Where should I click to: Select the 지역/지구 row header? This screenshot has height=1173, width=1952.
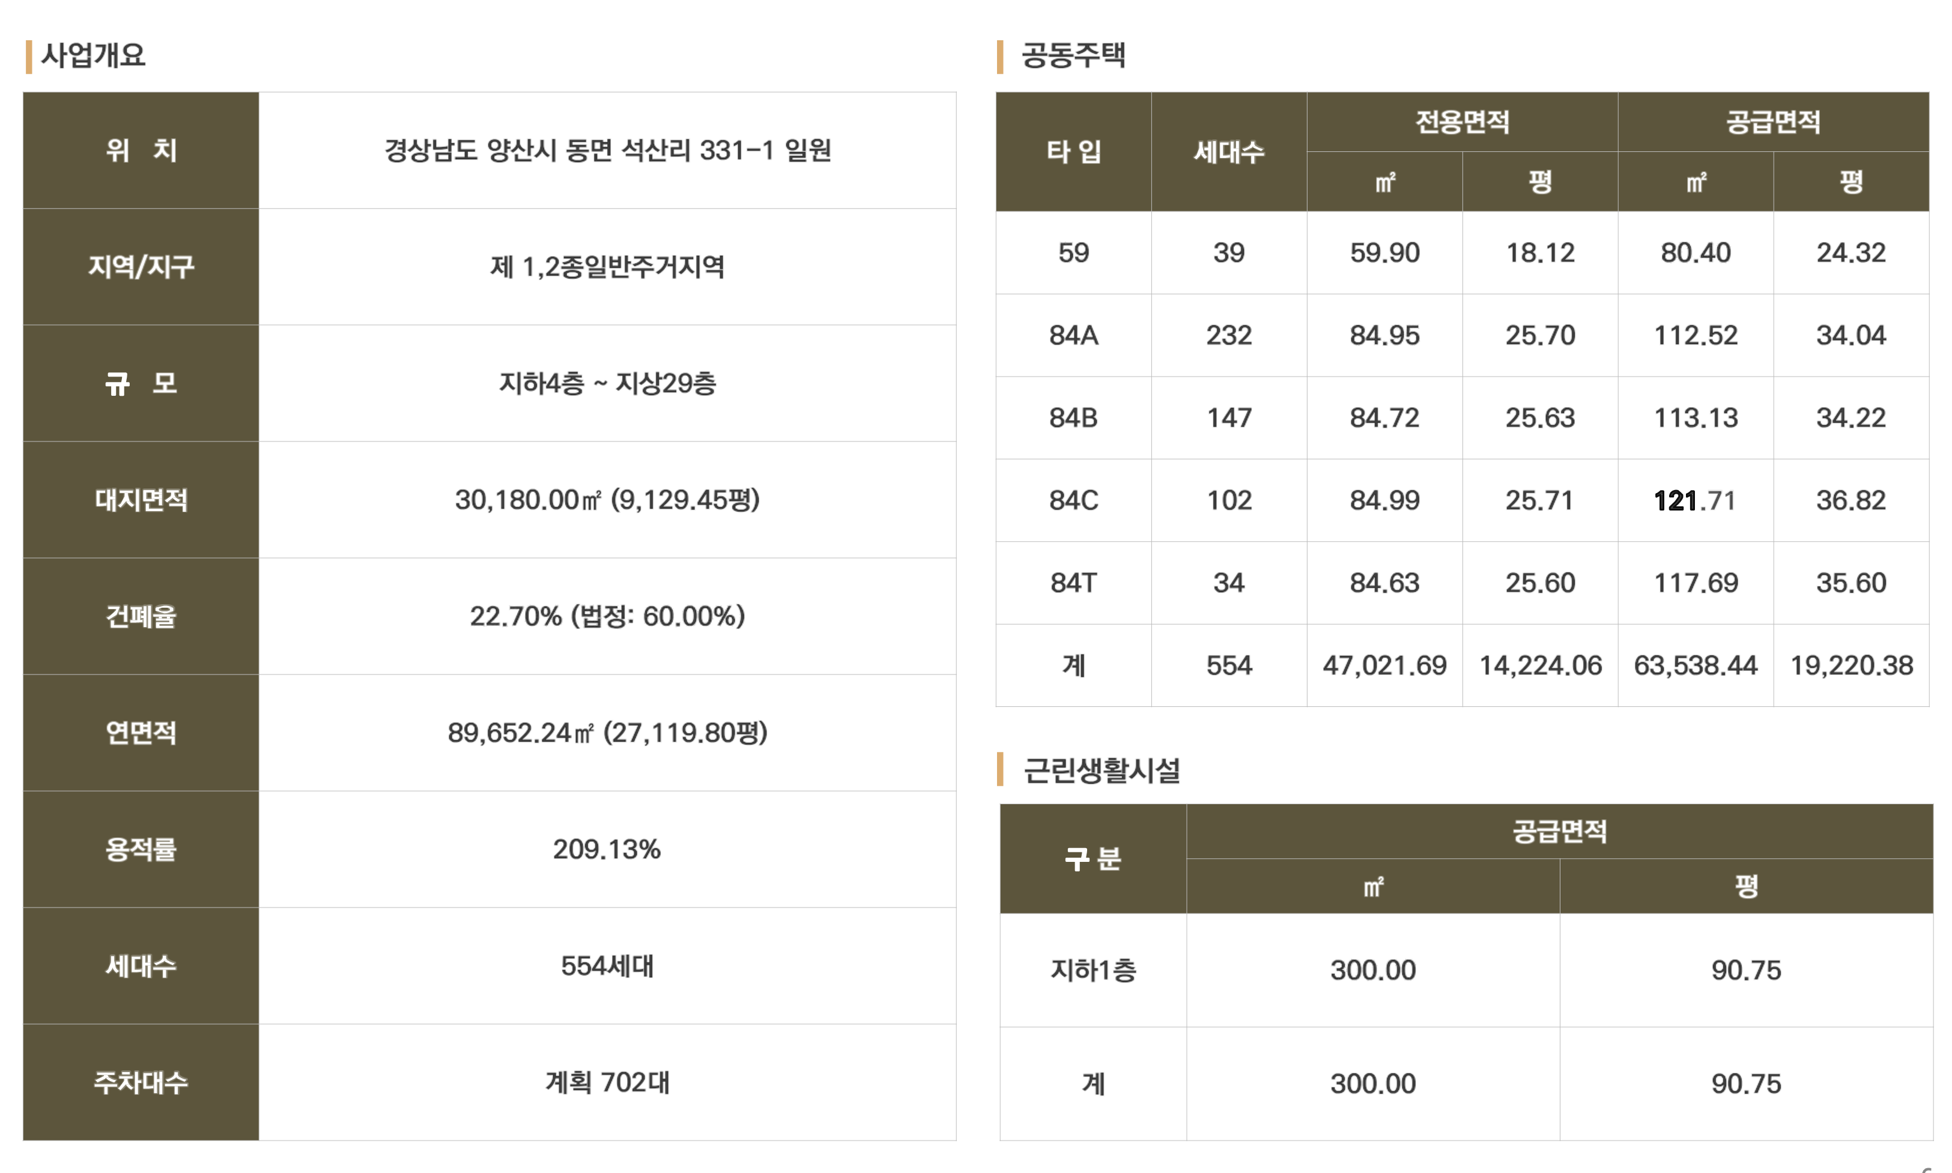click(x=141, y=267)
